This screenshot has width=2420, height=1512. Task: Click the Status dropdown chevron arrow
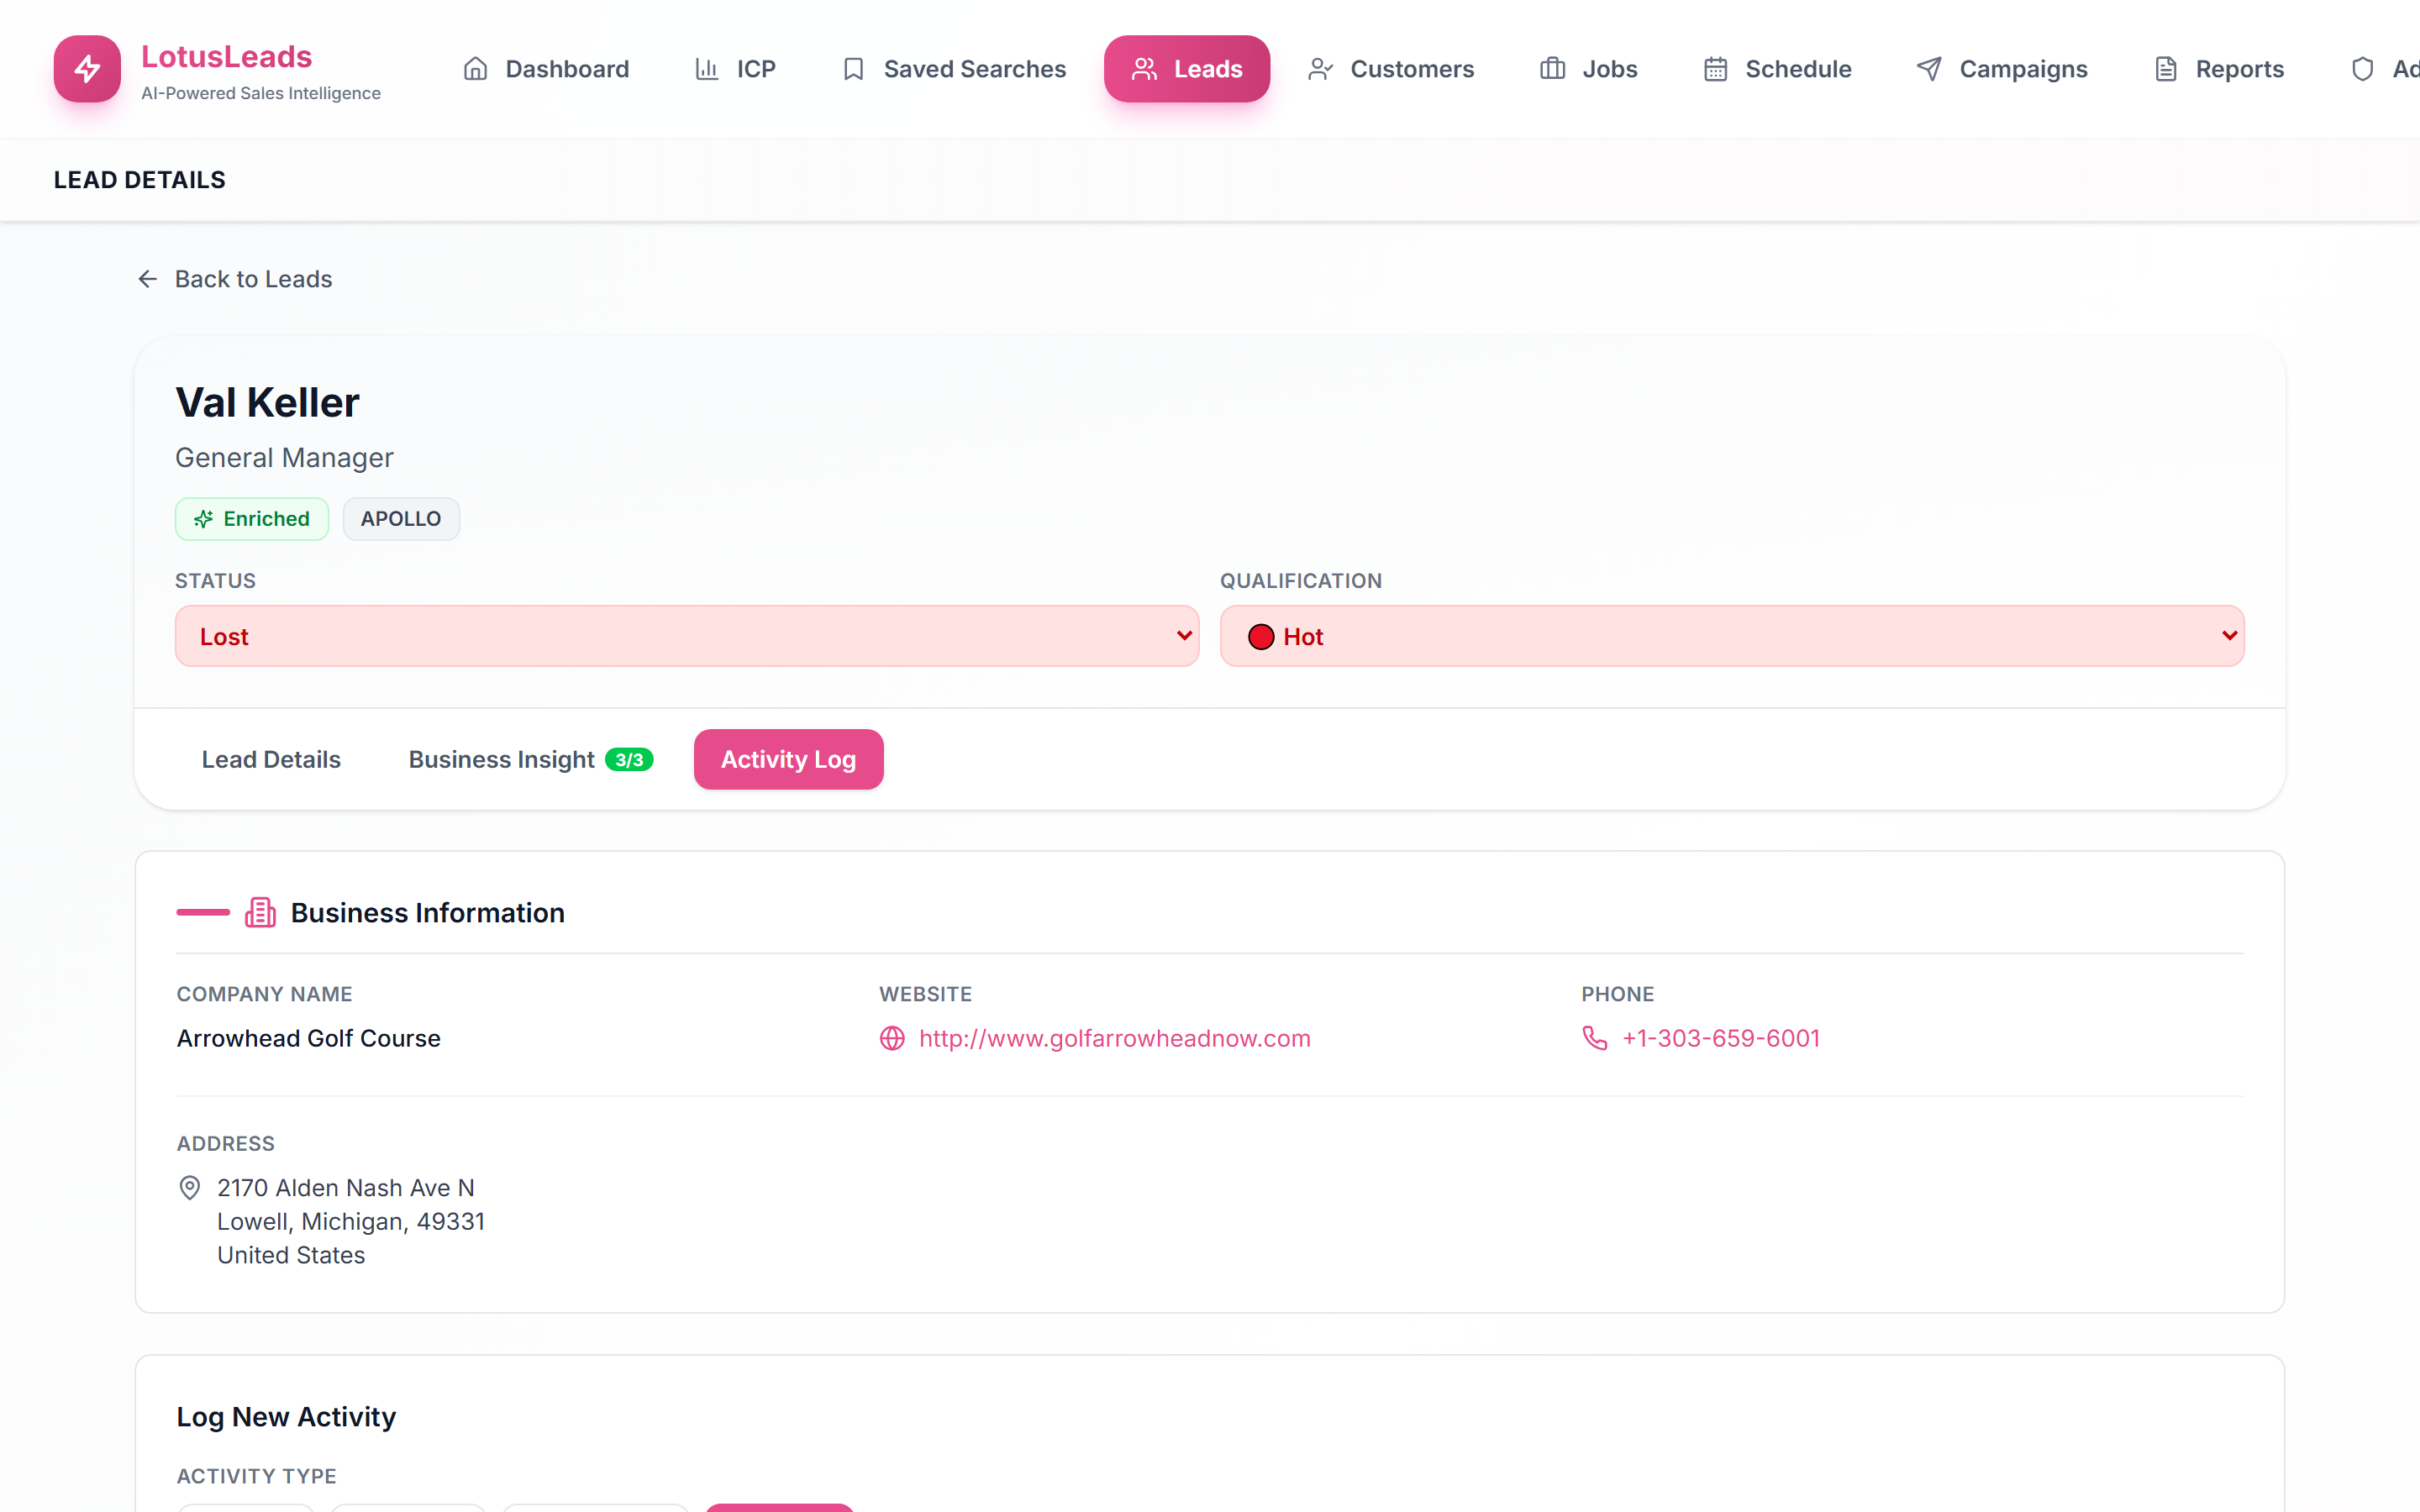point(1184,636)
